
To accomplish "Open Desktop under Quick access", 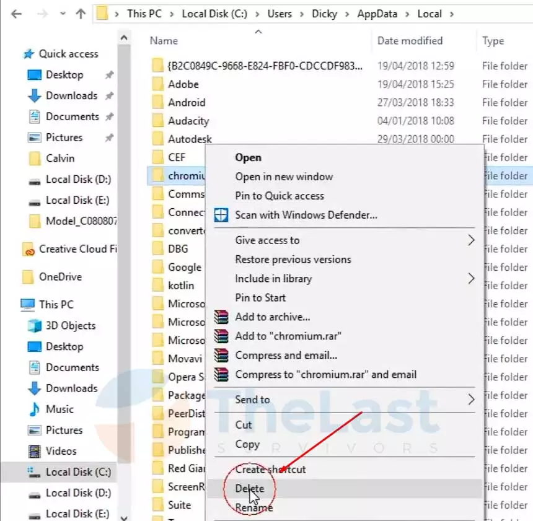I will (64, 74).
